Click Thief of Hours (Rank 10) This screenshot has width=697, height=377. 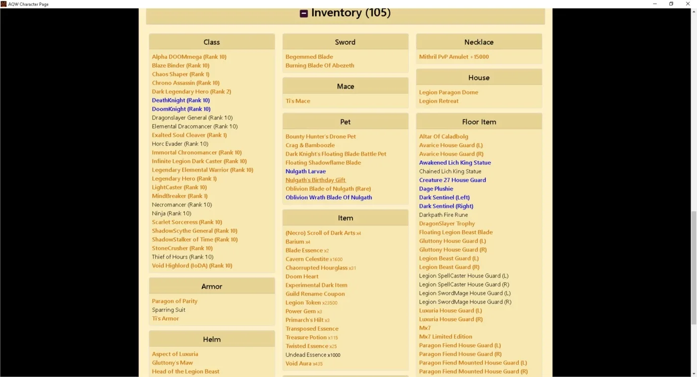click(x=183, y=257)
